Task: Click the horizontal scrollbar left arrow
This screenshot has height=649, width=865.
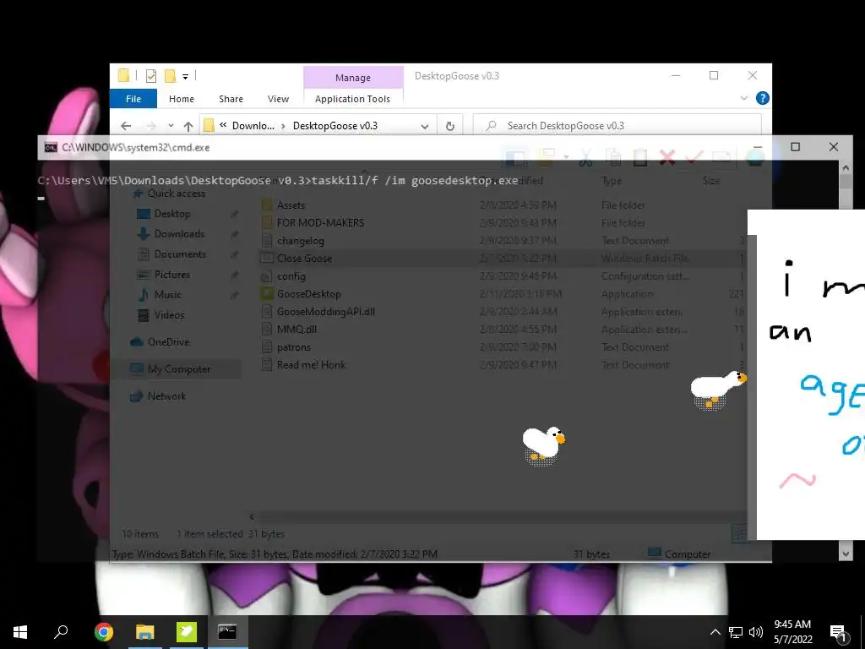Action: point(252,516)
